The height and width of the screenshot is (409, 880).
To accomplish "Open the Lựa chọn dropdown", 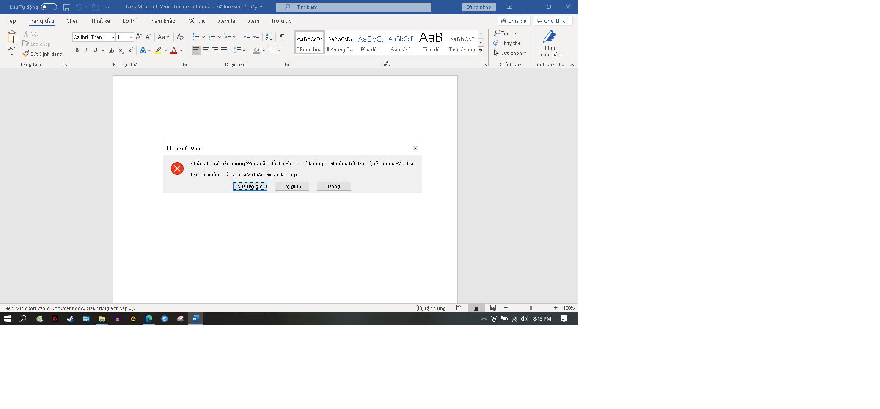I will tap(510, 53).
